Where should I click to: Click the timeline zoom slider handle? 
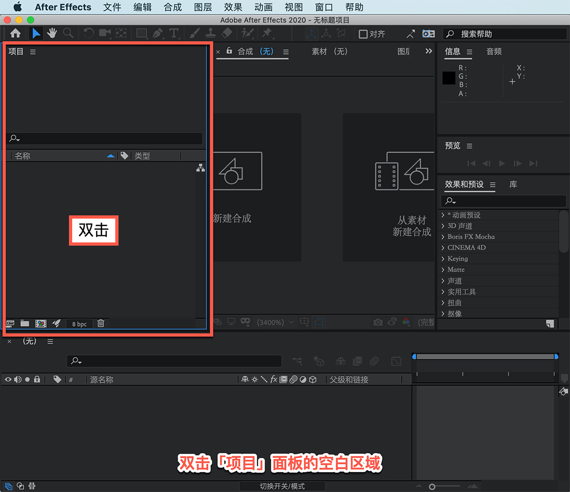pyautogui.click(x=432, y=487)
